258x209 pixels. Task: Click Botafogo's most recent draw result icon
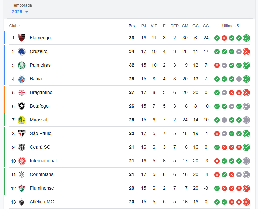246,106
